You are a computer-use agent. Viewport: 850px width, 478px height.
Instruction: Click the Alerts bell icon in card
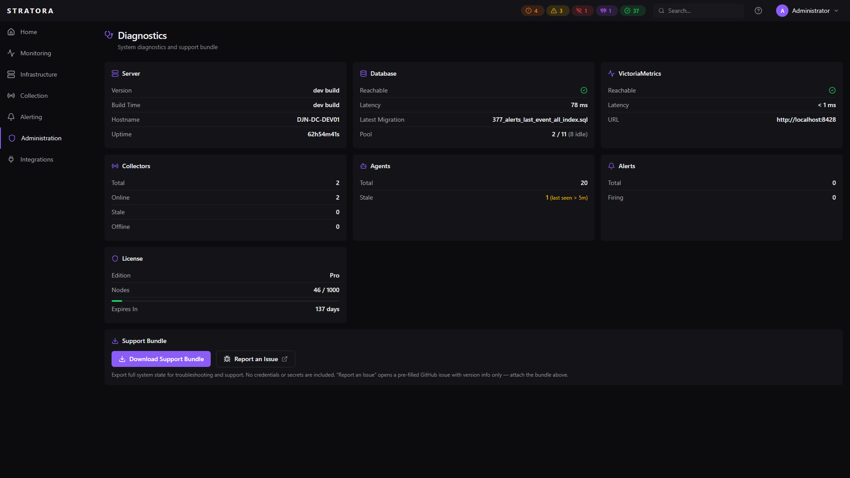click(x=611, y=166)
